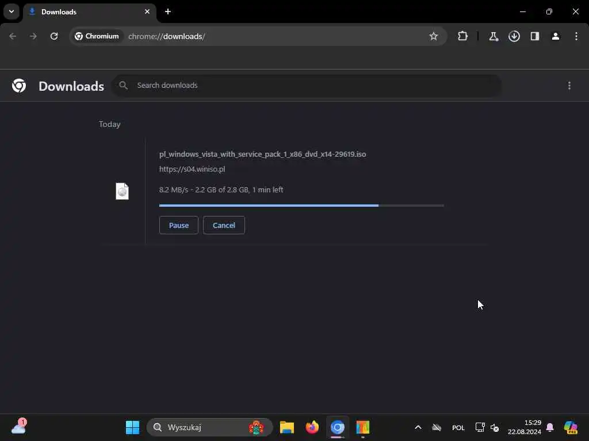Screen dimensions: 589x441
Task: Open the https://s04.winiso.pl source link
Action: tap(192, 169)
